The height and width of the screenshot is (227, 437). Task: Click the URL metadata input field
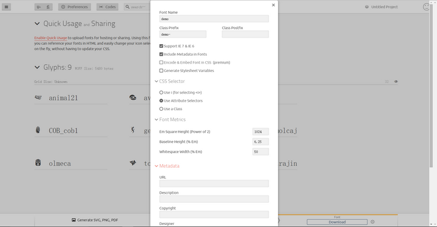214,183
